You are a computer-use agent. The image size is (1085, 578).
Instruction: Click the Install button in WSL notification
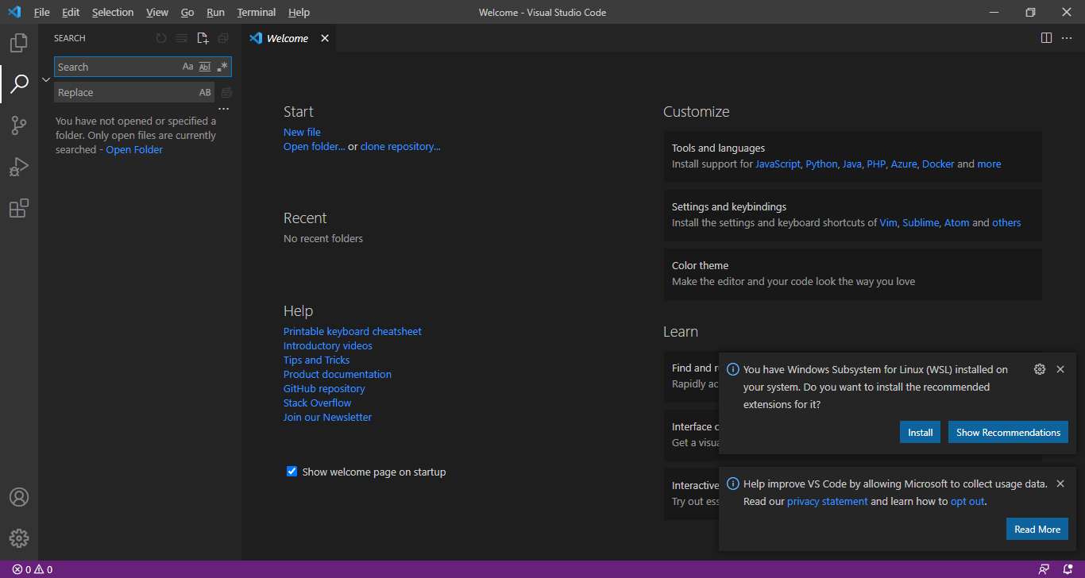click(x=921, y=432)
